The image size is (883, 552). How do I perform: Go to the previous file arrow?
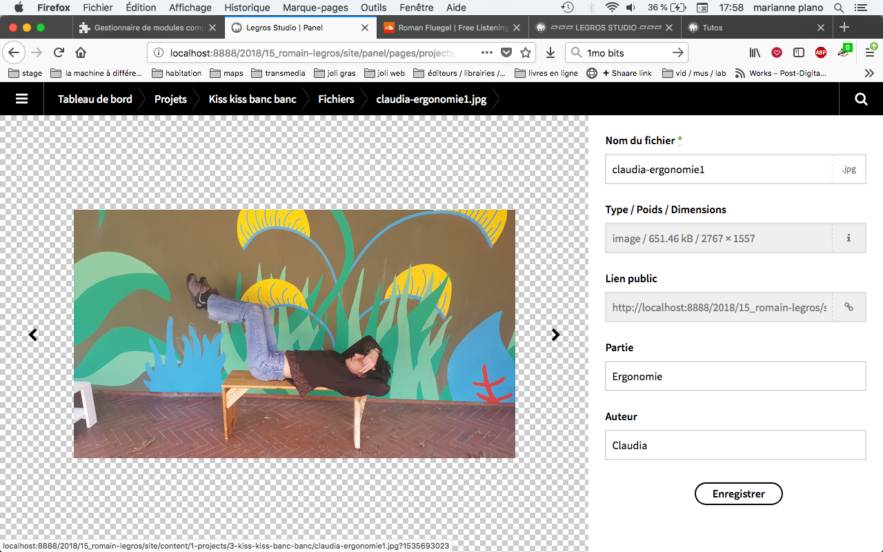pyautogui.click(x=32, y=335)
